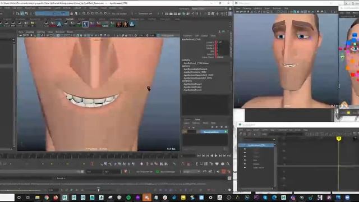The image size is (359, 202).
Task: Open Chrome from the taskbar
Action: tap(47, 198)
